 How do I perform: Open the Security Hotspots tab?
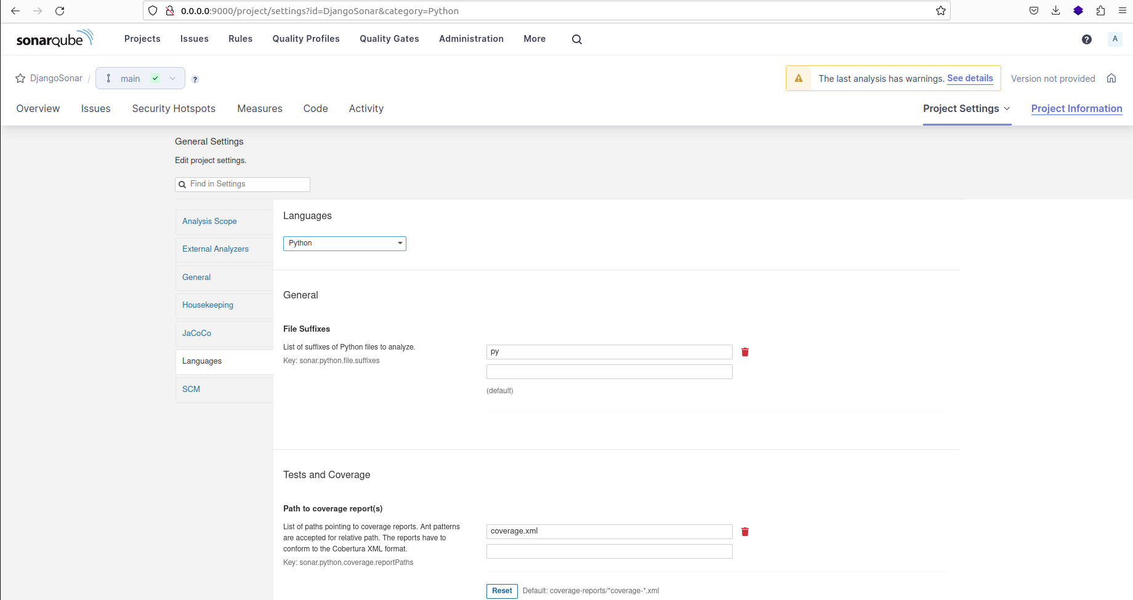point(174,108)
